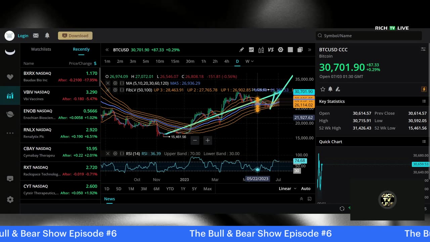Open chart settings hexagon icon
Screen dimensions: 430x242
(x=281, y=50)
